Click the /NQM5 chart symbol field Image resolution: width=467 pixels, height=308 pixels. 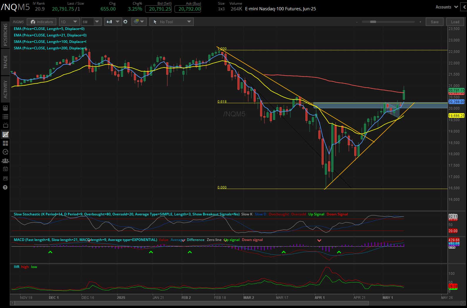pos(18,22)
